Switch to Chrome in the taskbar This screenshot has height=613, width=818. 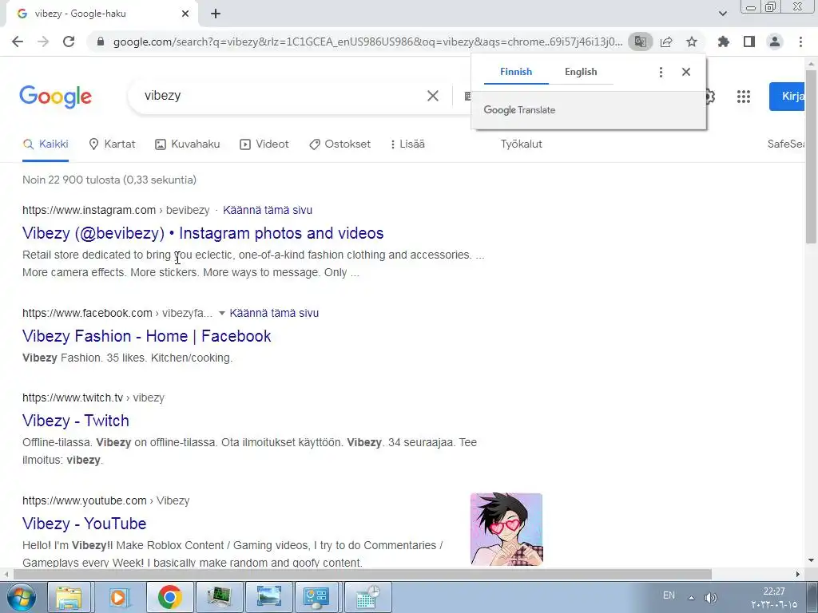pyautogui.click(x=169, y=597)
